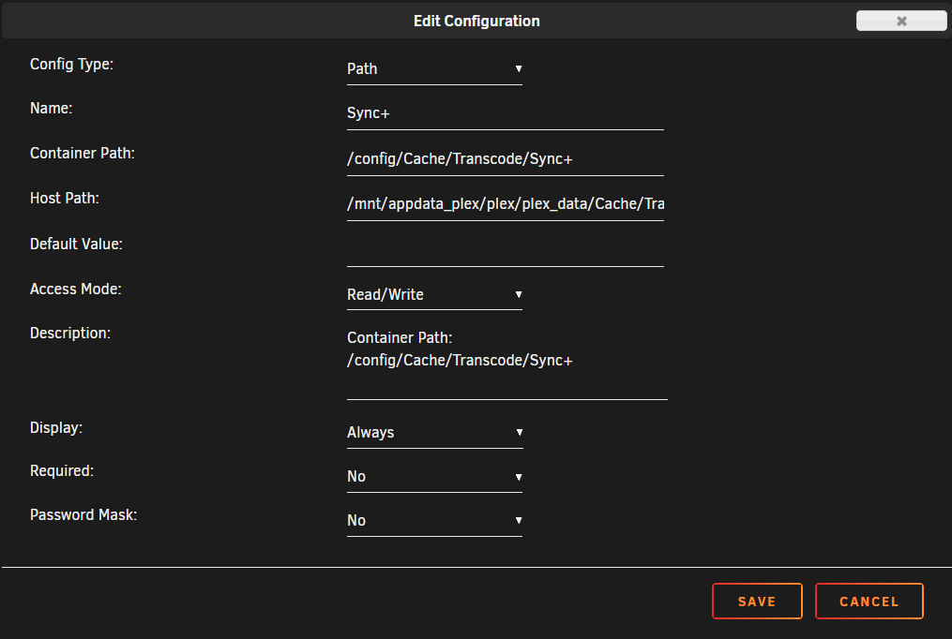Click the Container Path input field
The height and width of the screenshot is (639, 952).
click(505, 158)
